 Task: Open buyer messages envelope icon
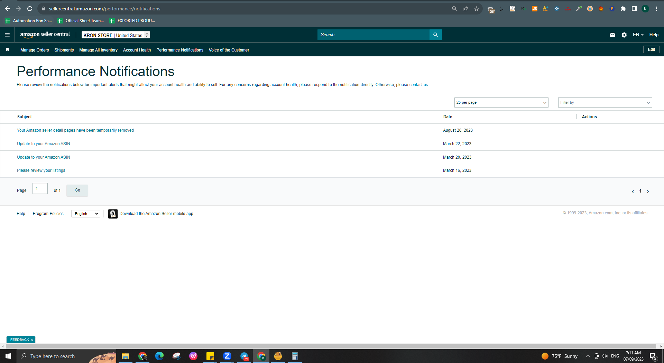click(x=612, y=35)
